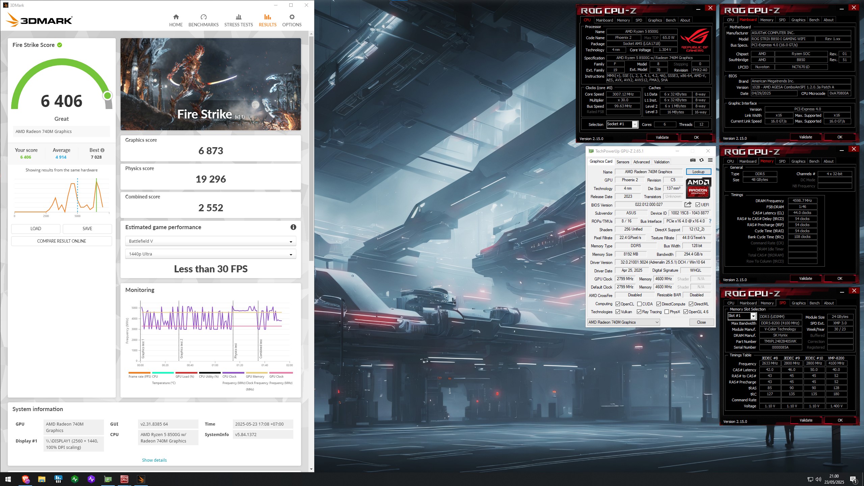Viewport: 864px width, 486px height.
Task: Click the Estimated game performance info icon
Action: [293, 227]
